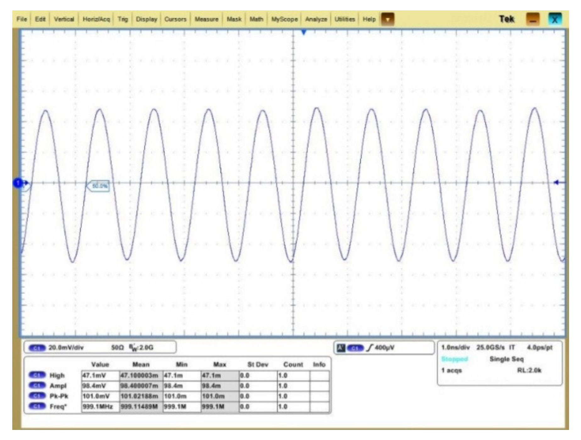Click the 47.1mV High value cell
The width and height of the screenshot is (581, 440).
click(x=100, y=376)
